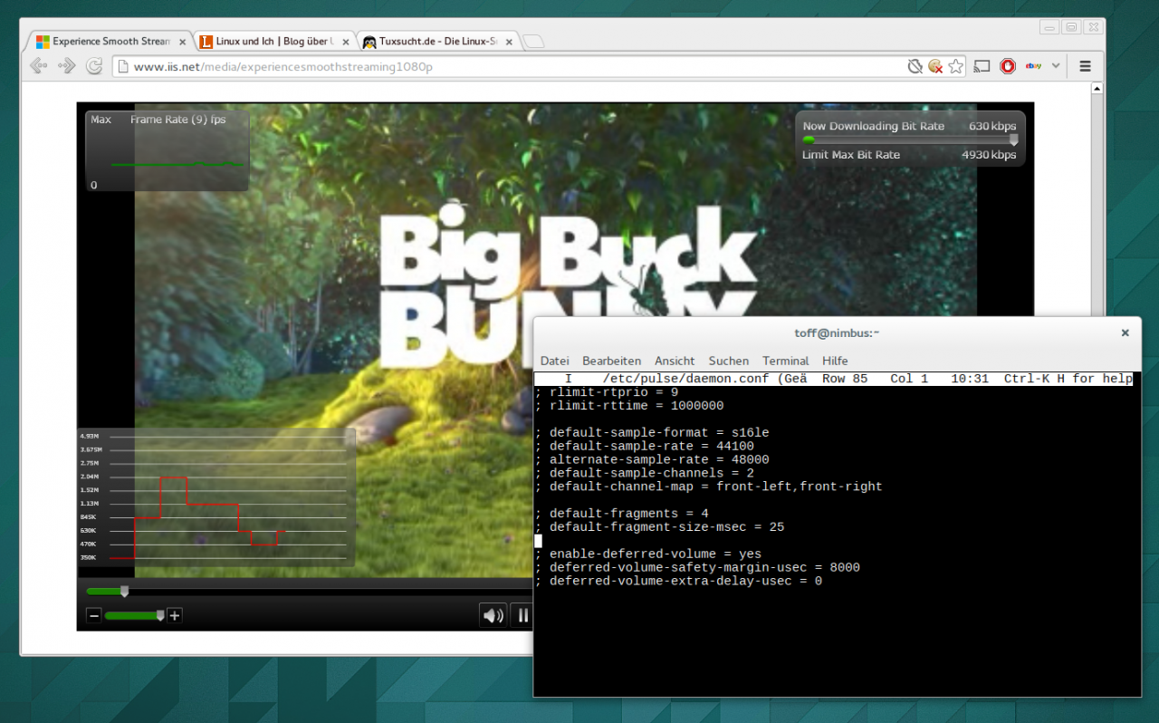Click the 'default-channel-map' line in terminal
The width and height of the screenshot is (1159, 723).
coord(708,487)
